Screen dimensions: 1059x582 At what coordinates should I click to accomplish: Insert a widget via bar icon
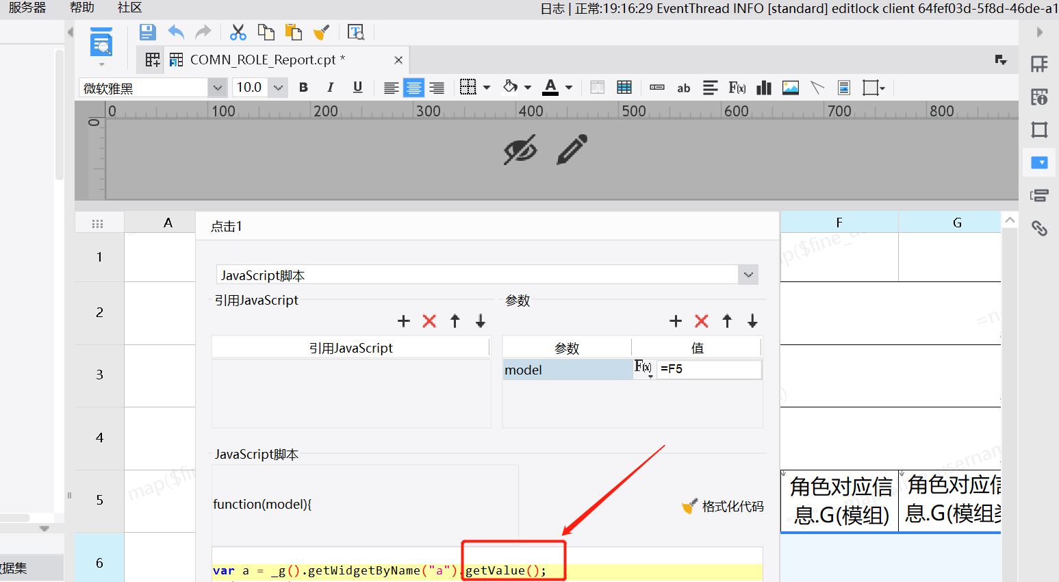(657, 88)
